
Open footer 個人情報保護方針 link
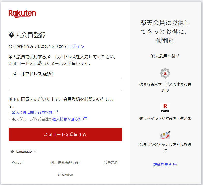click(65, 162)
